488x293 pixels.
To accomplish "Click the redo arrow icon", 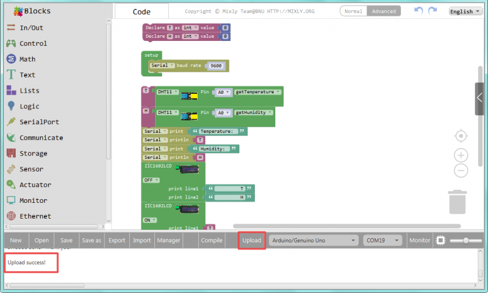I will [x=432, y=11].
